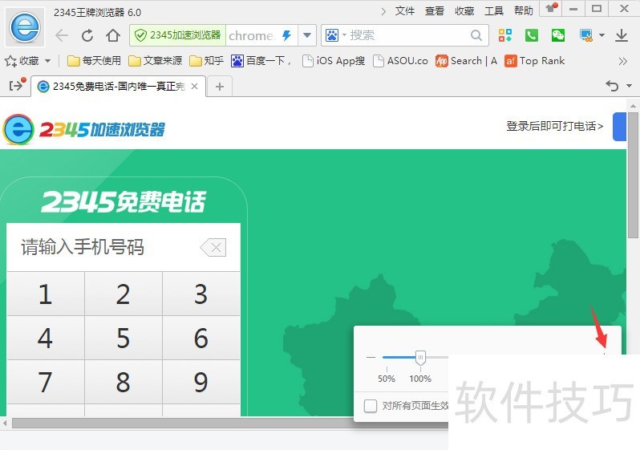Click the 登录后即可打电话 link
This screenshot has height=450, width=640.
click(x=554, y=126)
